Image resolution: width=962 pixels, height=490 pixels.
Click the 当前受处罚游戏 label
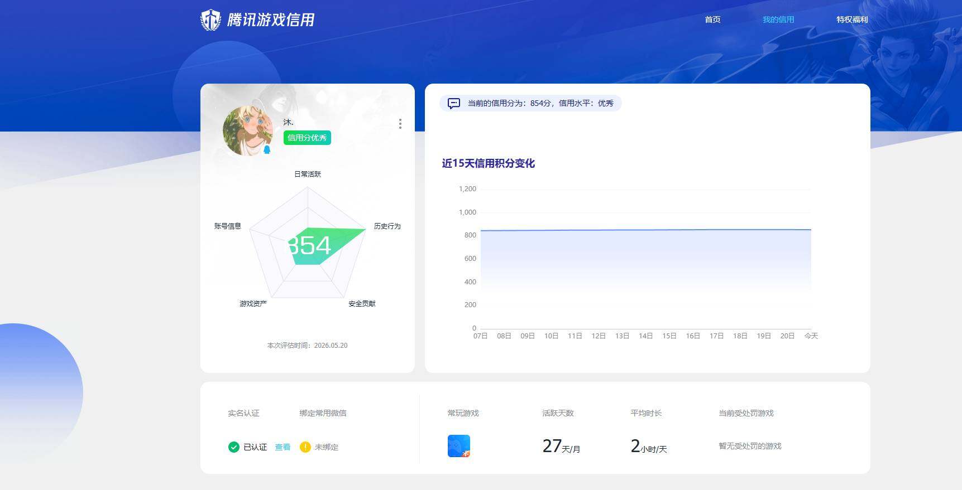tap(746, 413)
